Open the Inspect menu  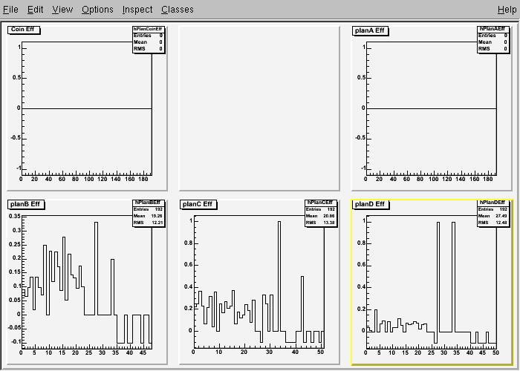[x=137, y=9]
